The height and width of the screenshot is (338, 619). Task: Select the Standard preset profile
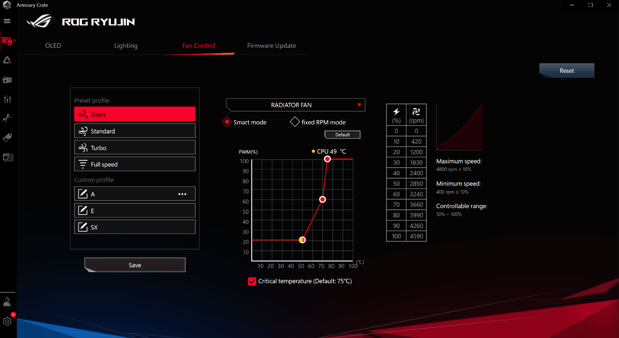[x=135, y=131]
